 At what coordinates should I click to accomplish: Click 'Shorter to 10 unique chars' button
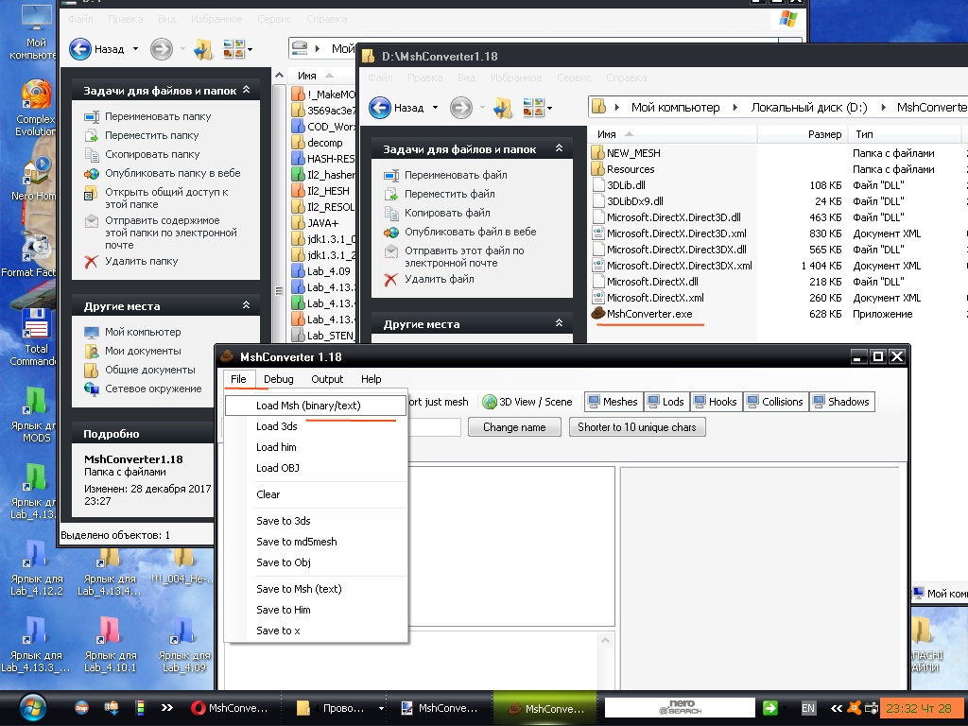636,427
